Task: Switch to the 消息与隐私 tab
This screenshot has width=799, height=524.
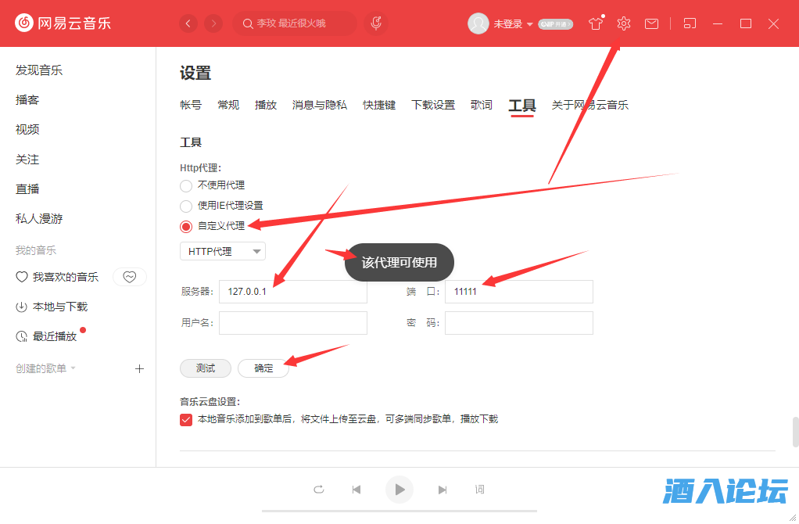Action: [320, 105]
